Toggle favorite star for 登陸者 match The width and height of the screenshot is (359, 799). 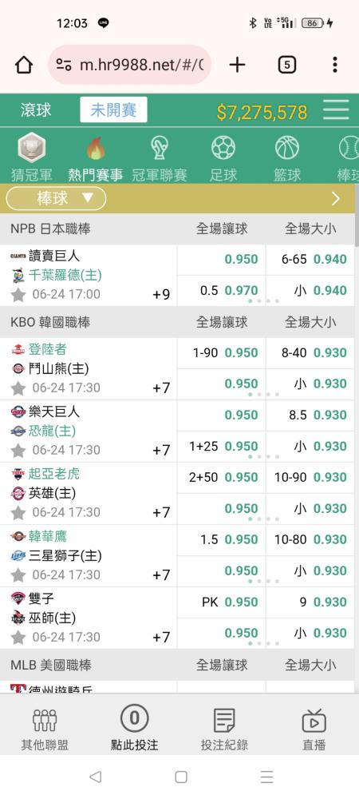[18, 388]
